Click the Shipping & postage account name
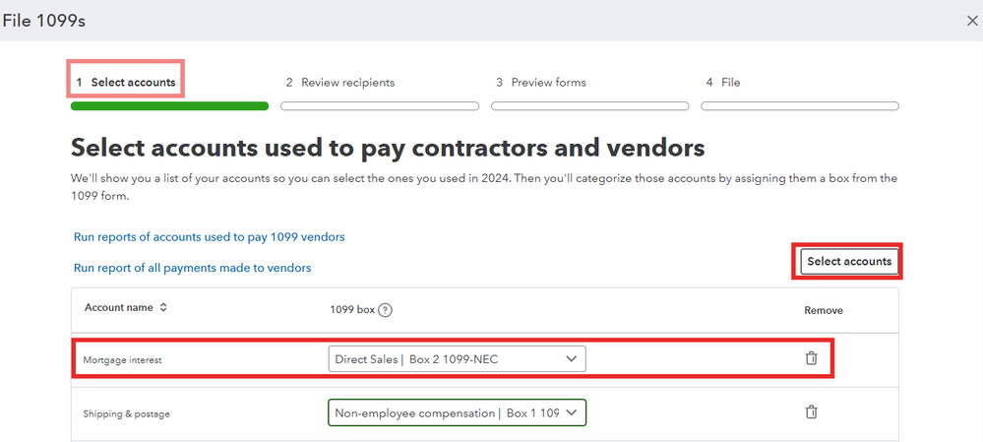This screenshot has width=983, height=442. point(126,414)
